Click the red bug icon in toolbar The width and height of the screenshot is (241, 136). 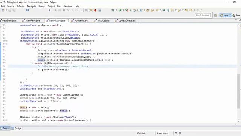pyautogui.click(x=95, y=10)
